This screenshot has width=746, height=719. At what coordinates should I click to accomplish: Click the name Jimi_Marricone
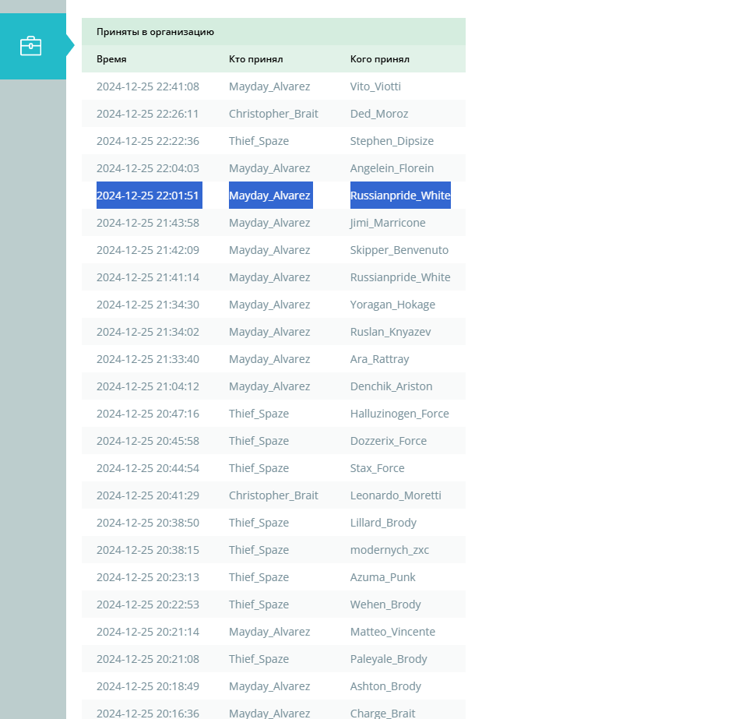coord(388,223)
